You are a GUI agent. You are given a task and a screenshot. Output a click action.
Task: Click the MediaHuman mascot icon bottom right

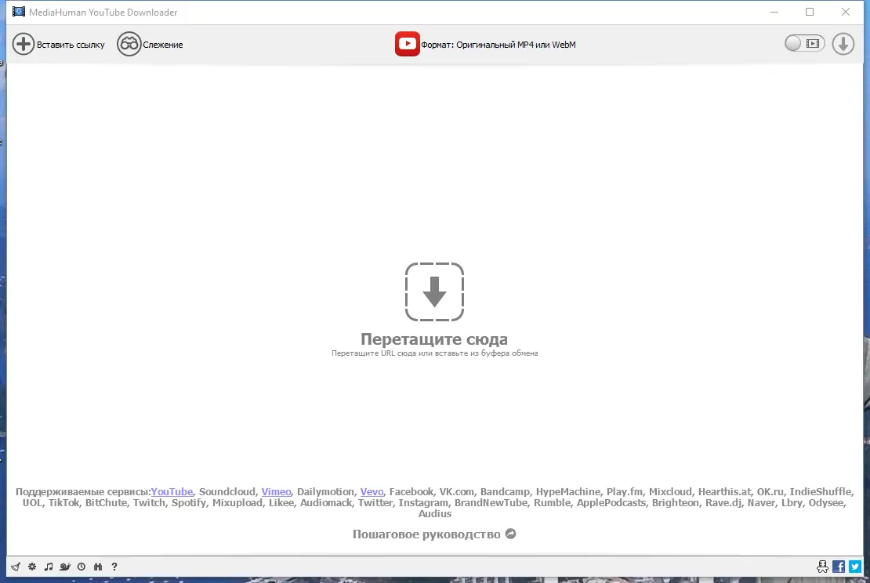click(x=822, y=566)
